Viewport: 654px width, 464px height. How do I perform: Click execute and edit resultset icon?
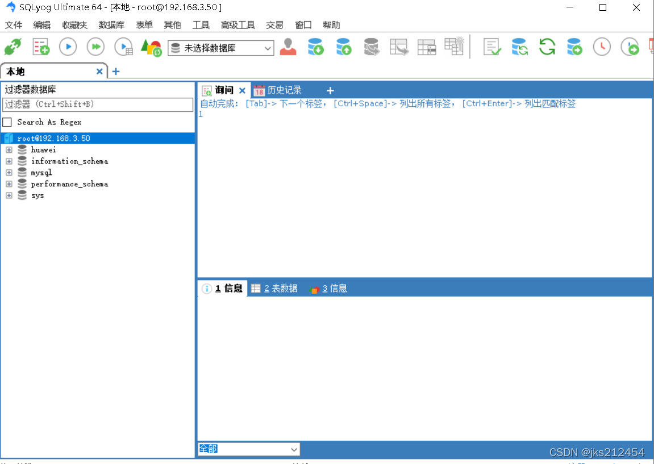point(123,47)
